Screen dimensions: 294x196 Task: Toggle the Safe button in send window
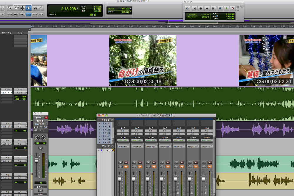point(36,127)
